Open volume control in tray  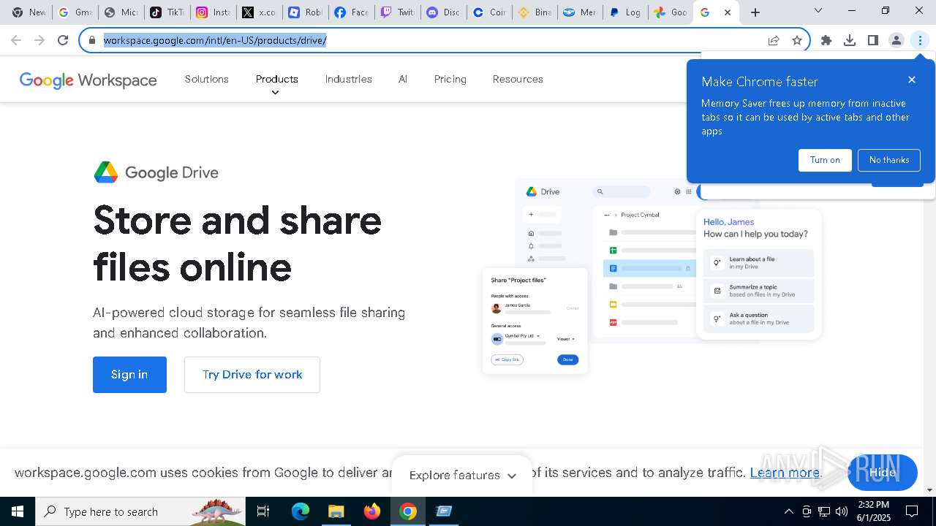coord(842,511)
